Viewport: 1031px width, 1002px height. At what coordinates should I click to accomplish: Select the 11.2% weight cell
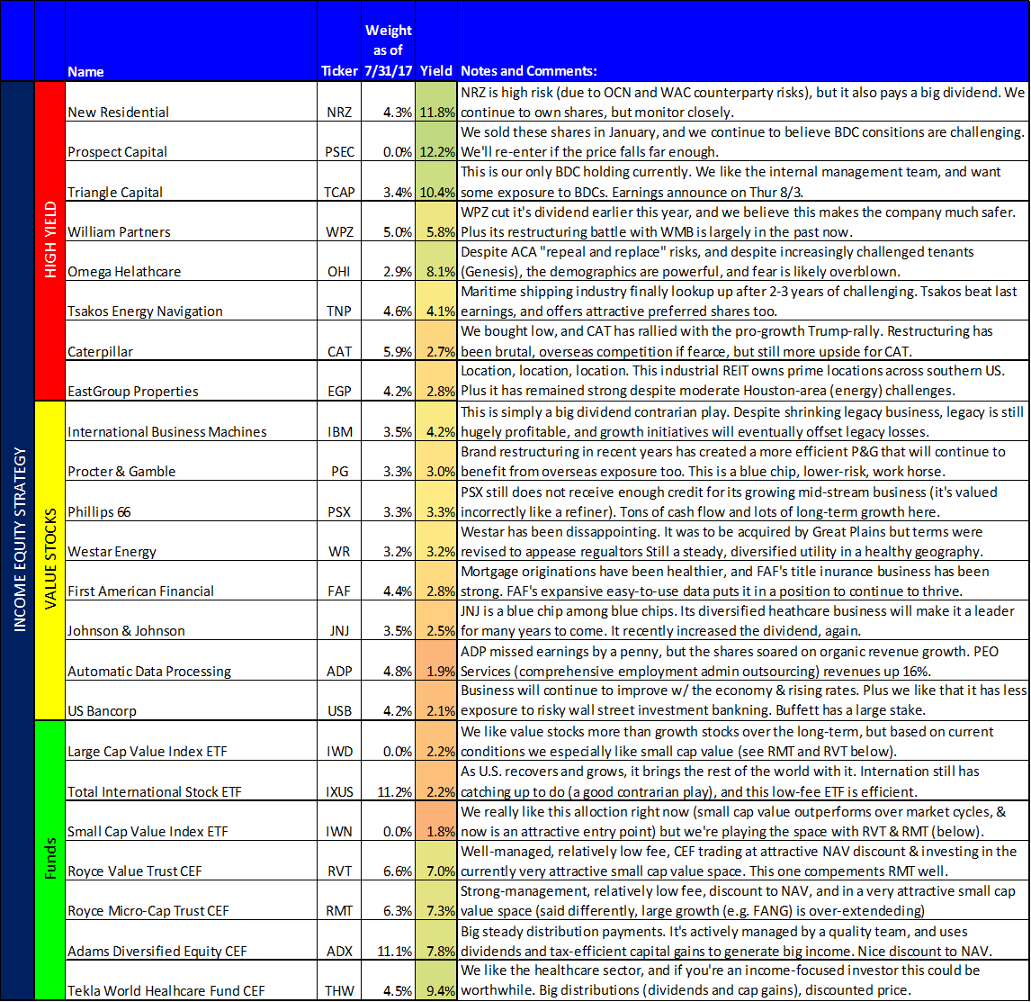point(389,781)
